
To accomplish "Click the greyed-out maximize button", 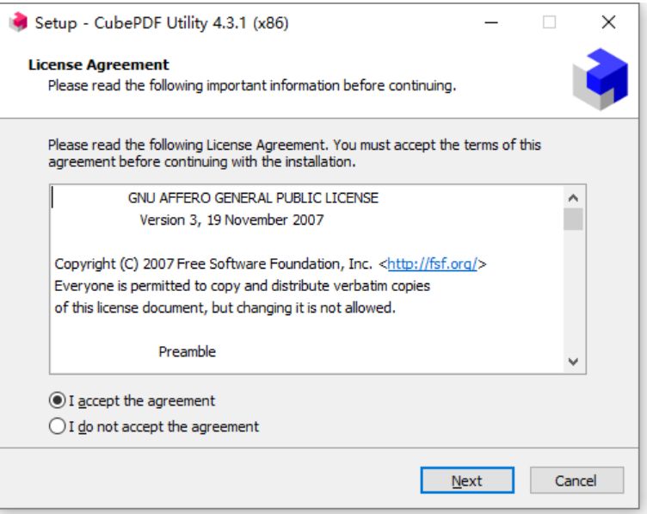I will [550, 23].
